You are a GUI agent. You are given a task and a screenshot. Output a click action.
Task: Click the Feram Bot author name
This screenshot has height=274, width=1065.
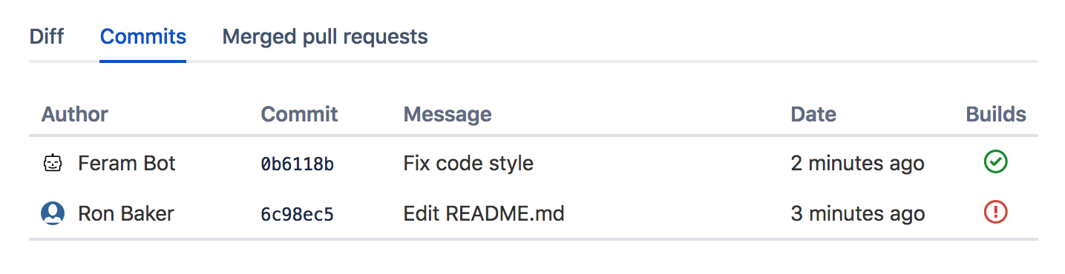[127, 163]
